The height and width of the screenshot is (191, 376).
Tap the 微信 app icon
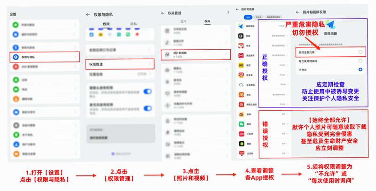pyautogui.click(x=241, y=124)
